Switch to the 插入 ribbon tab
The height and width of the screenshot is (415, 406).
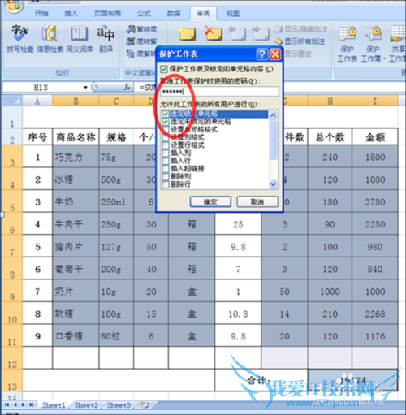pos(71,13)
